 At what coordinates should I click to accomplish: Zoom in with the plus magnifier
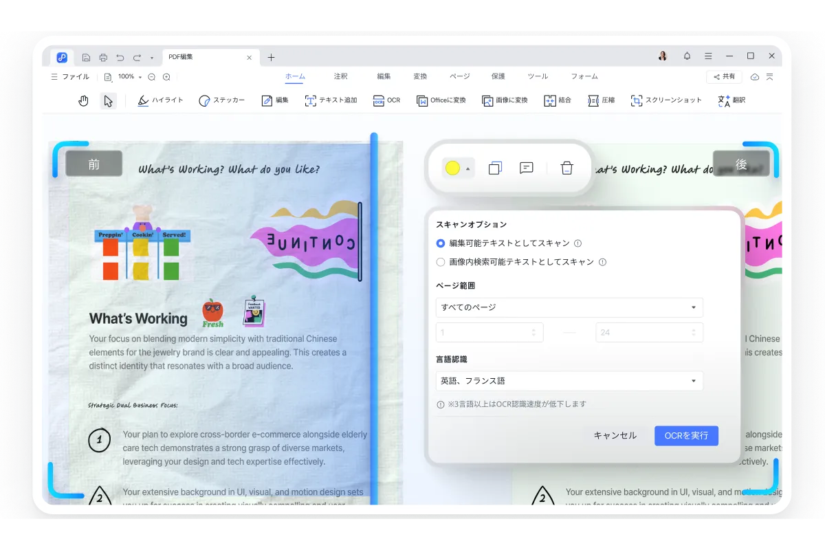tap(166, 77)
